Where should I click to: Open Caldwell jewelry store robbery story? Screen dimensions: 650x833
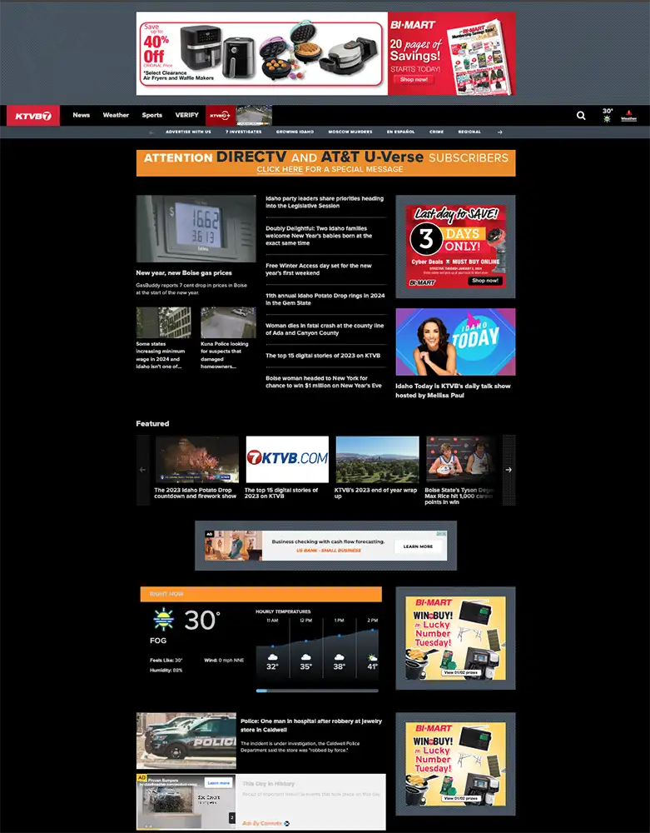[311, 726]
